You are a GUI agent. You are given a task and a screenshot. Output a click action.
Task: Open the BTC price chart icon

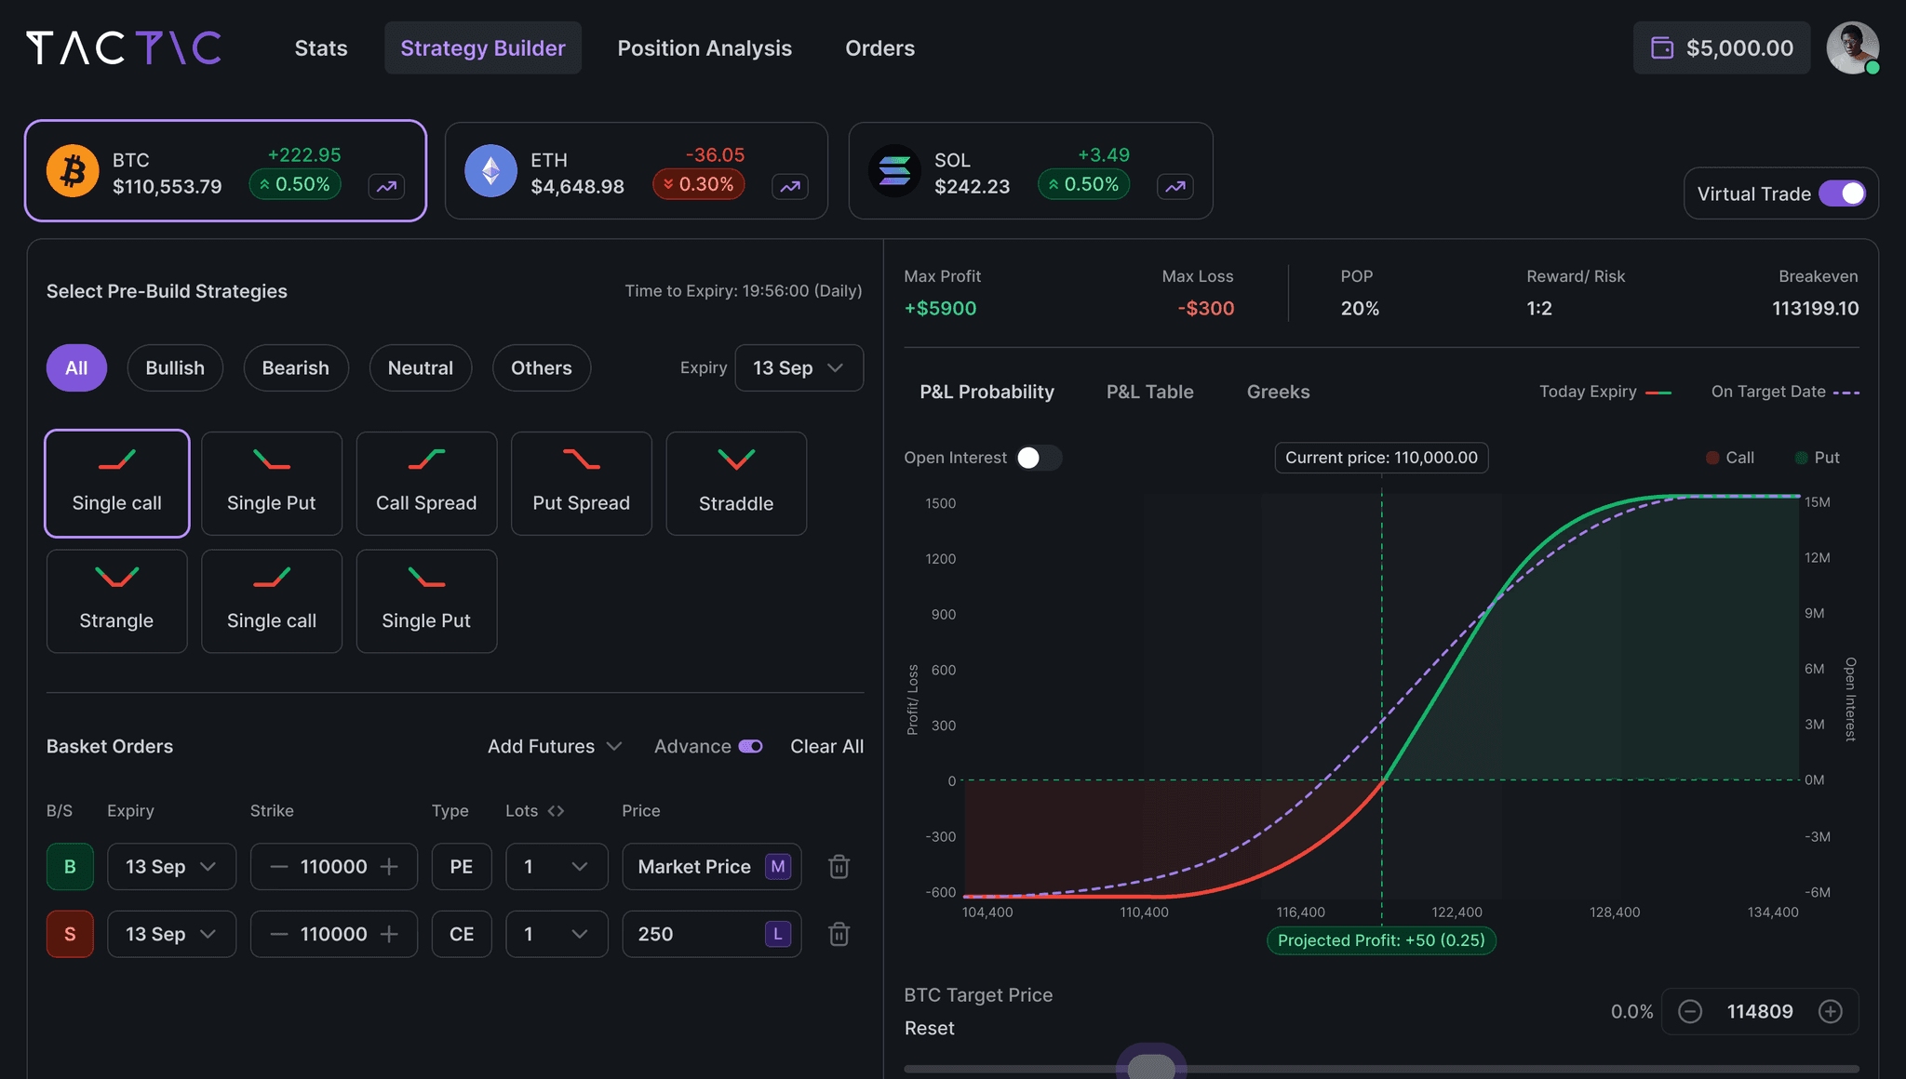click(386, 187)
